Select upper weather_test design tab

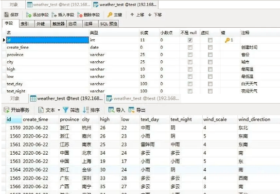[x=125, y=5]
